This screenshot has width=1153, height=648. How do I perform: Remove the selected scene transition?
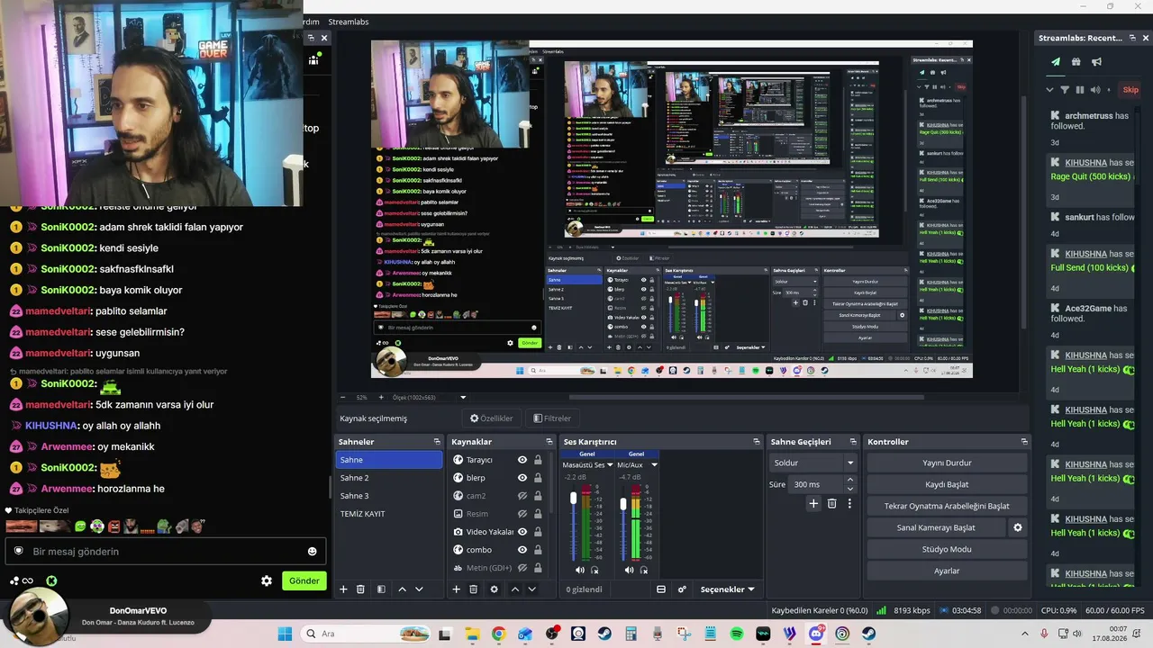click(831, 504)
